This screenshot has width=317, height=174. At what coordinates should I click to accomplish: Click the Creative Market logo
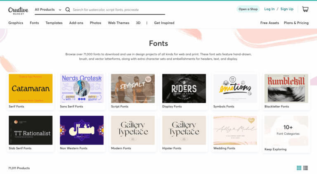pos(18,11)
